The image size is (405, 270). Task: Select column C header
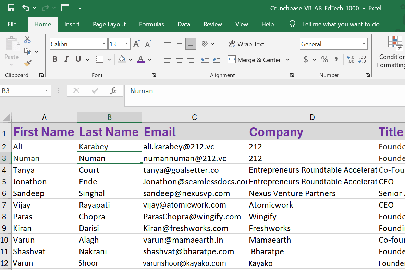coord(195,117)
